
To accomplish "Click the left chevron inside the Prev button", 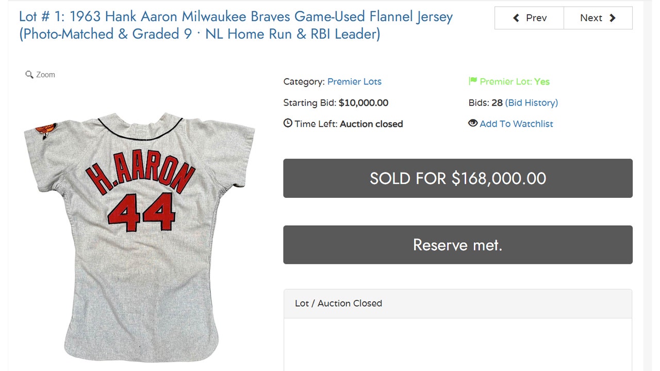I will (x=516, y=18).
